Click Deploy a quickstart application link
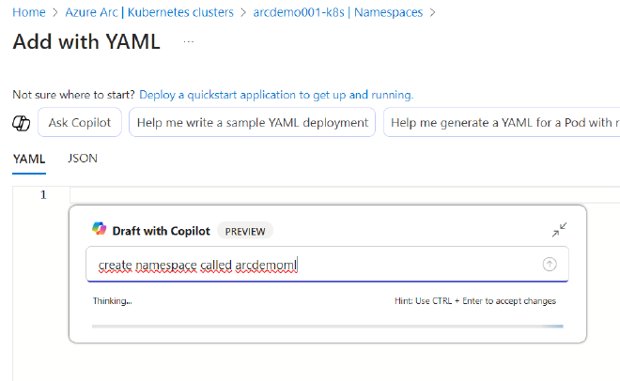Image resolution: width=620 pixels, height=381 pixels. tap(276, 95)
